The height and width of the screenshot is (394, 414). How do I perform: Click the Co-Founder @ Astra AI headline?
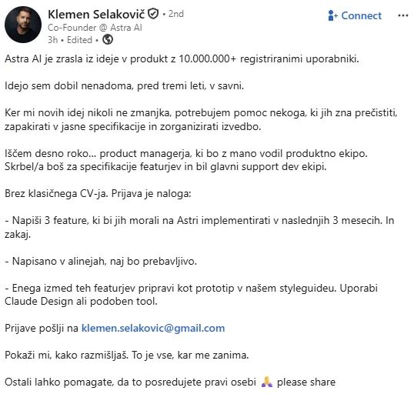95,28
